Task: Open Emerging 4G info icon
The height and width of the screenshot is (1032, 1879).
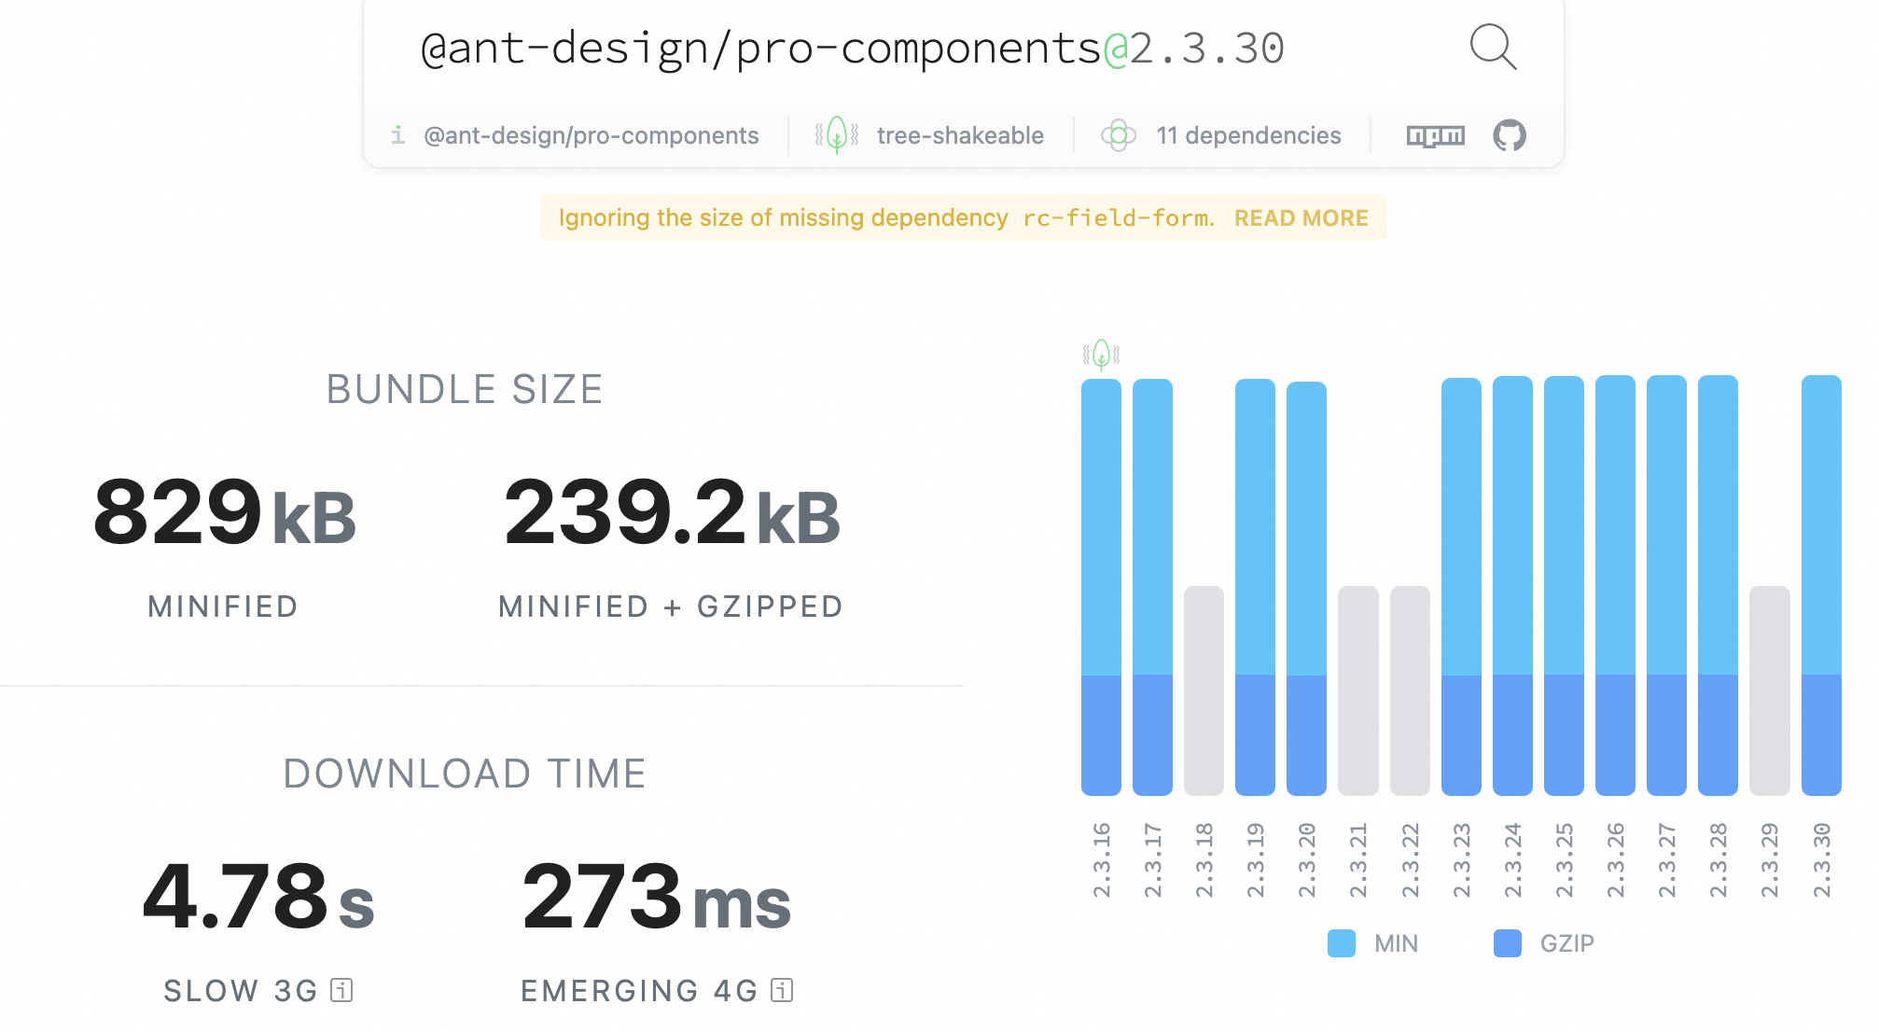Action: 782,990
